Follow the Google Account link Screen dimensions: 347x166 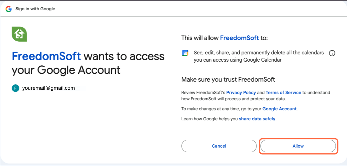pos(279,109)
